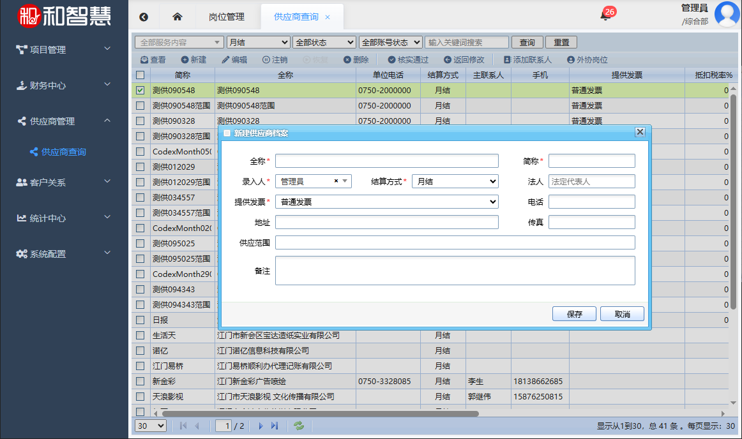This screenshot has width=742, height=439.
Task: Check the 新金彩 row checkbox
Action: point(140,381)
